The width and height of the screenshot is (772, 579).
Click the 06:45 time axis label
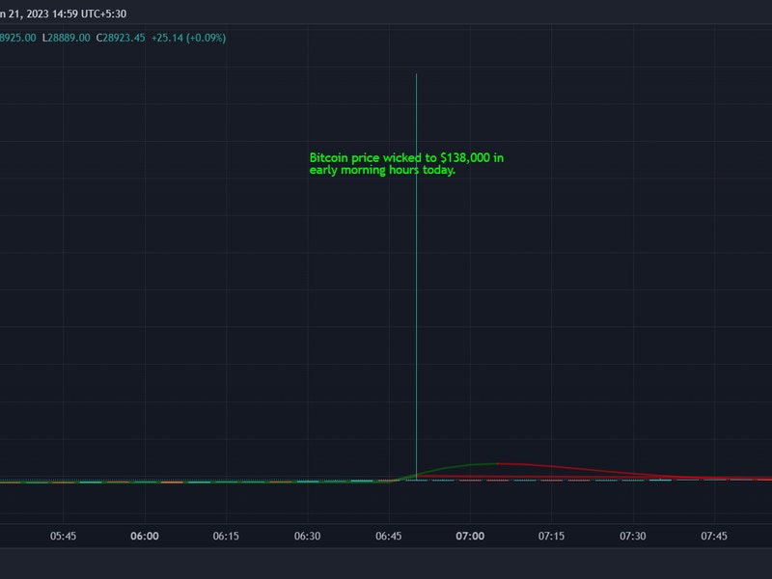(x=389, y=537)
